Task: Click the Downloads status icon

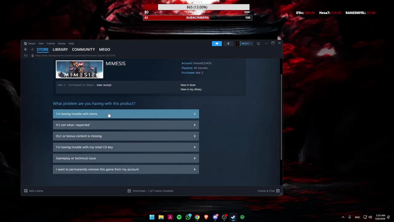Action: coord(129,191)
